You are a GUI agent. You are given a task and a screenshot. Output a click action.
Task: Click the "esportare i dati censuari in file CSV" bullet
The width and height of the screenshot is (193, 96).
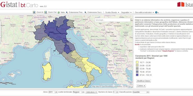(x=152, y=47)
